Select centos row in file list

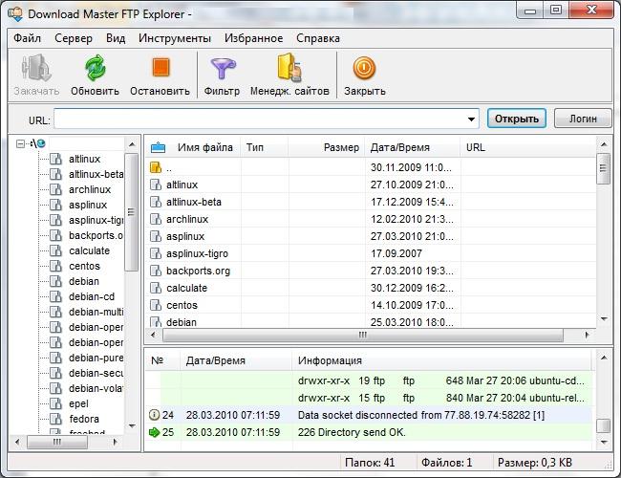pos(371,305)
